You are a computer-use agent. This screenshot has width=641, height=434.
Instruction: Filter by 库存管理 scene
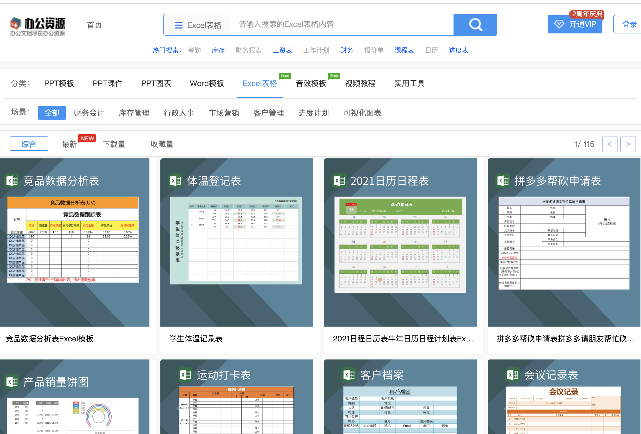pyautogui.click(x=134, y=113)
